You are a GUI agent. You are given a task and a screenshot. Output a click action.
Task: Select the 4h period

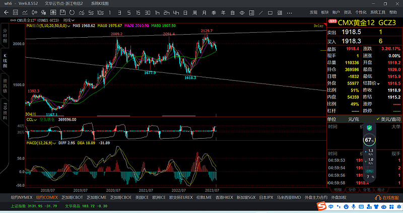(x=176, y=13)
